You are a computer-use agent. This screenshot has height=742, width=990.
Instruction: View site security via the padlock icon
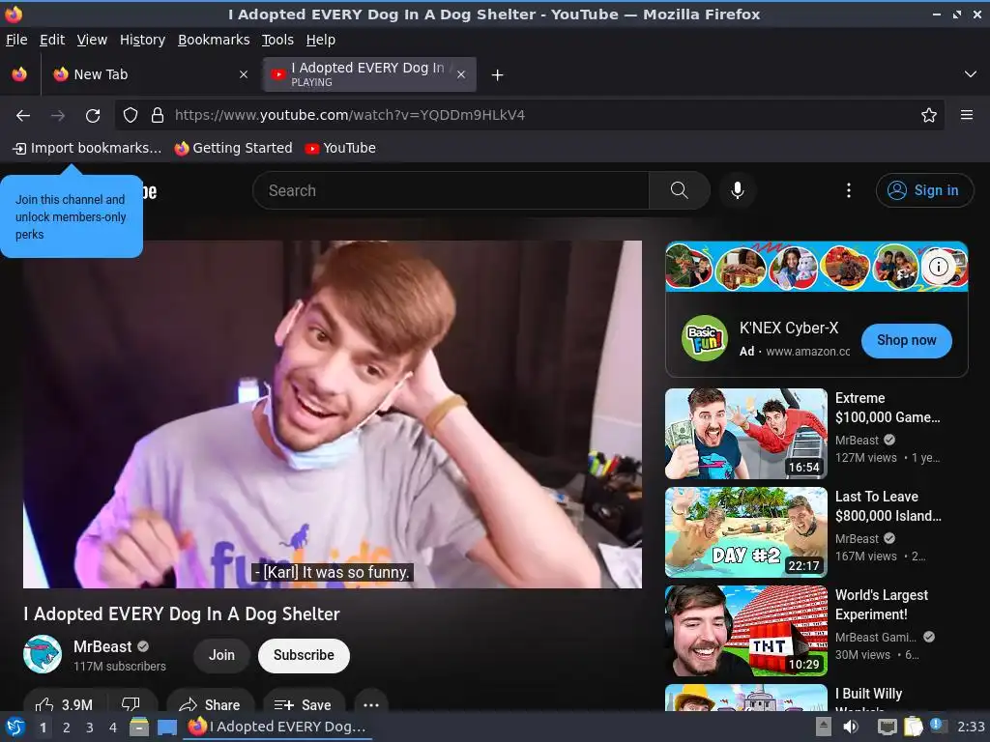[x=158, y=115]
